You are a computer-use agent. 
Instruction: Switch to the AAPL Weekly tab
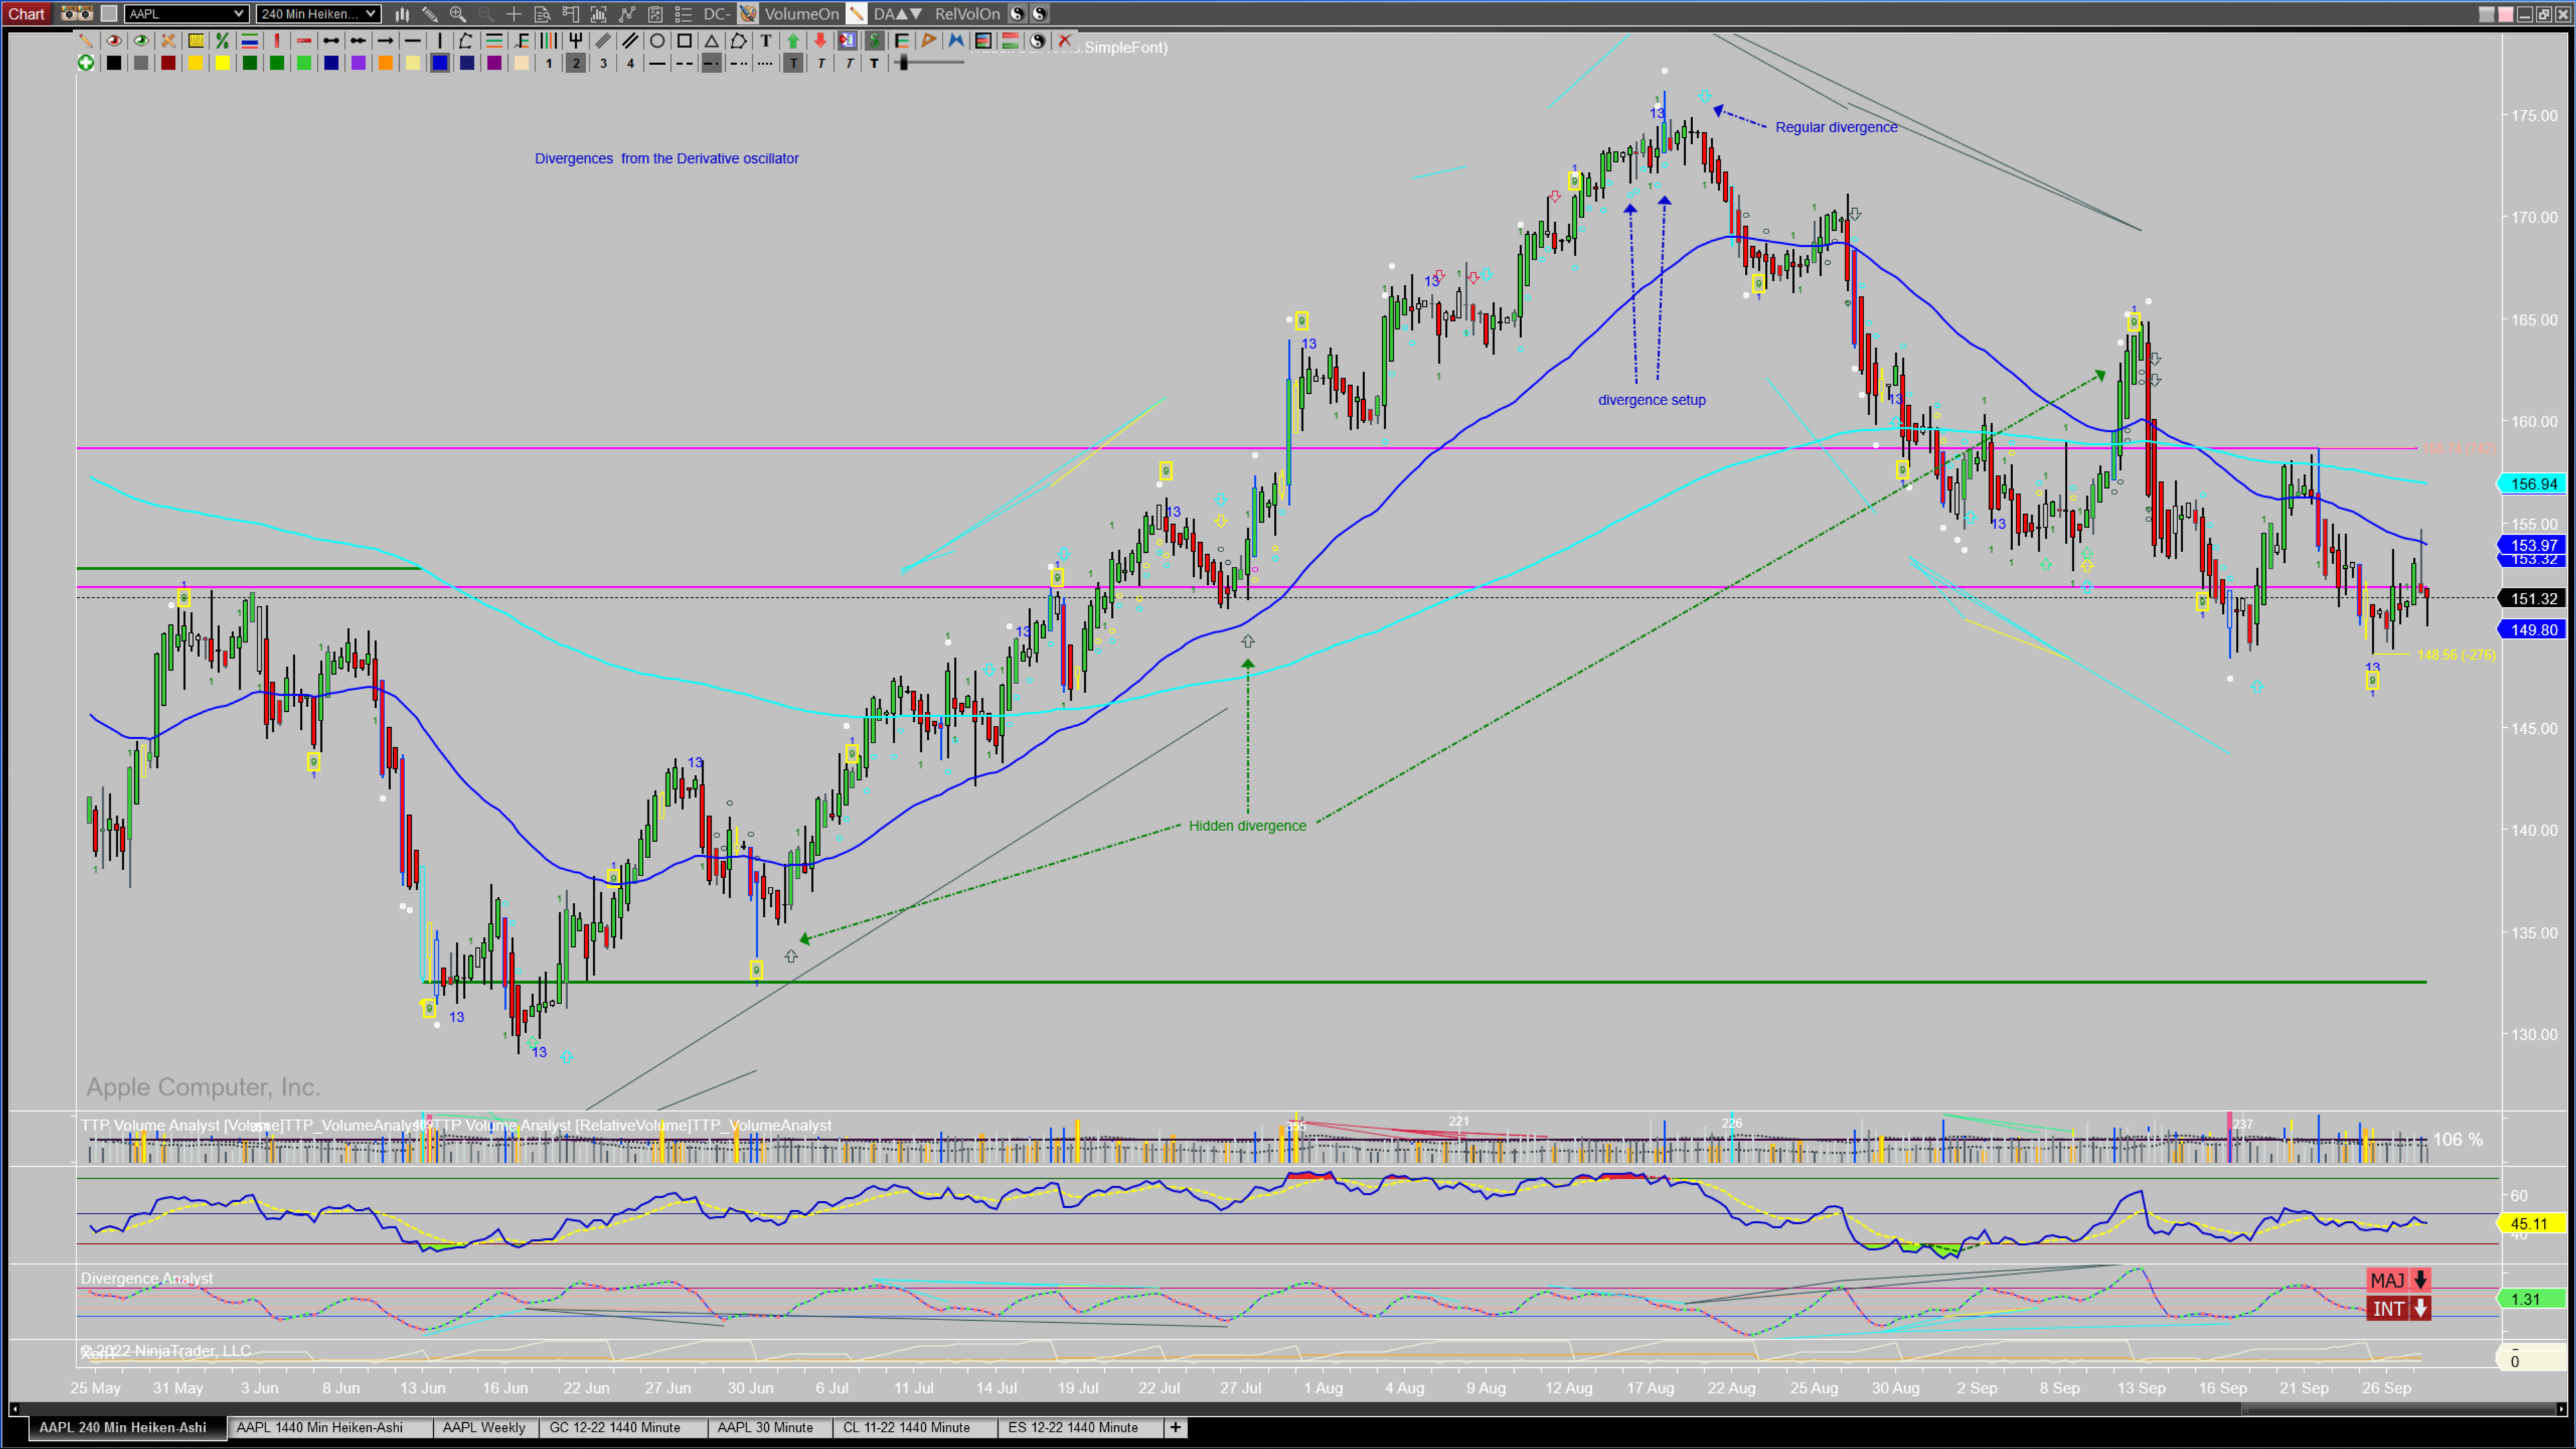[x=484, y=1427]
